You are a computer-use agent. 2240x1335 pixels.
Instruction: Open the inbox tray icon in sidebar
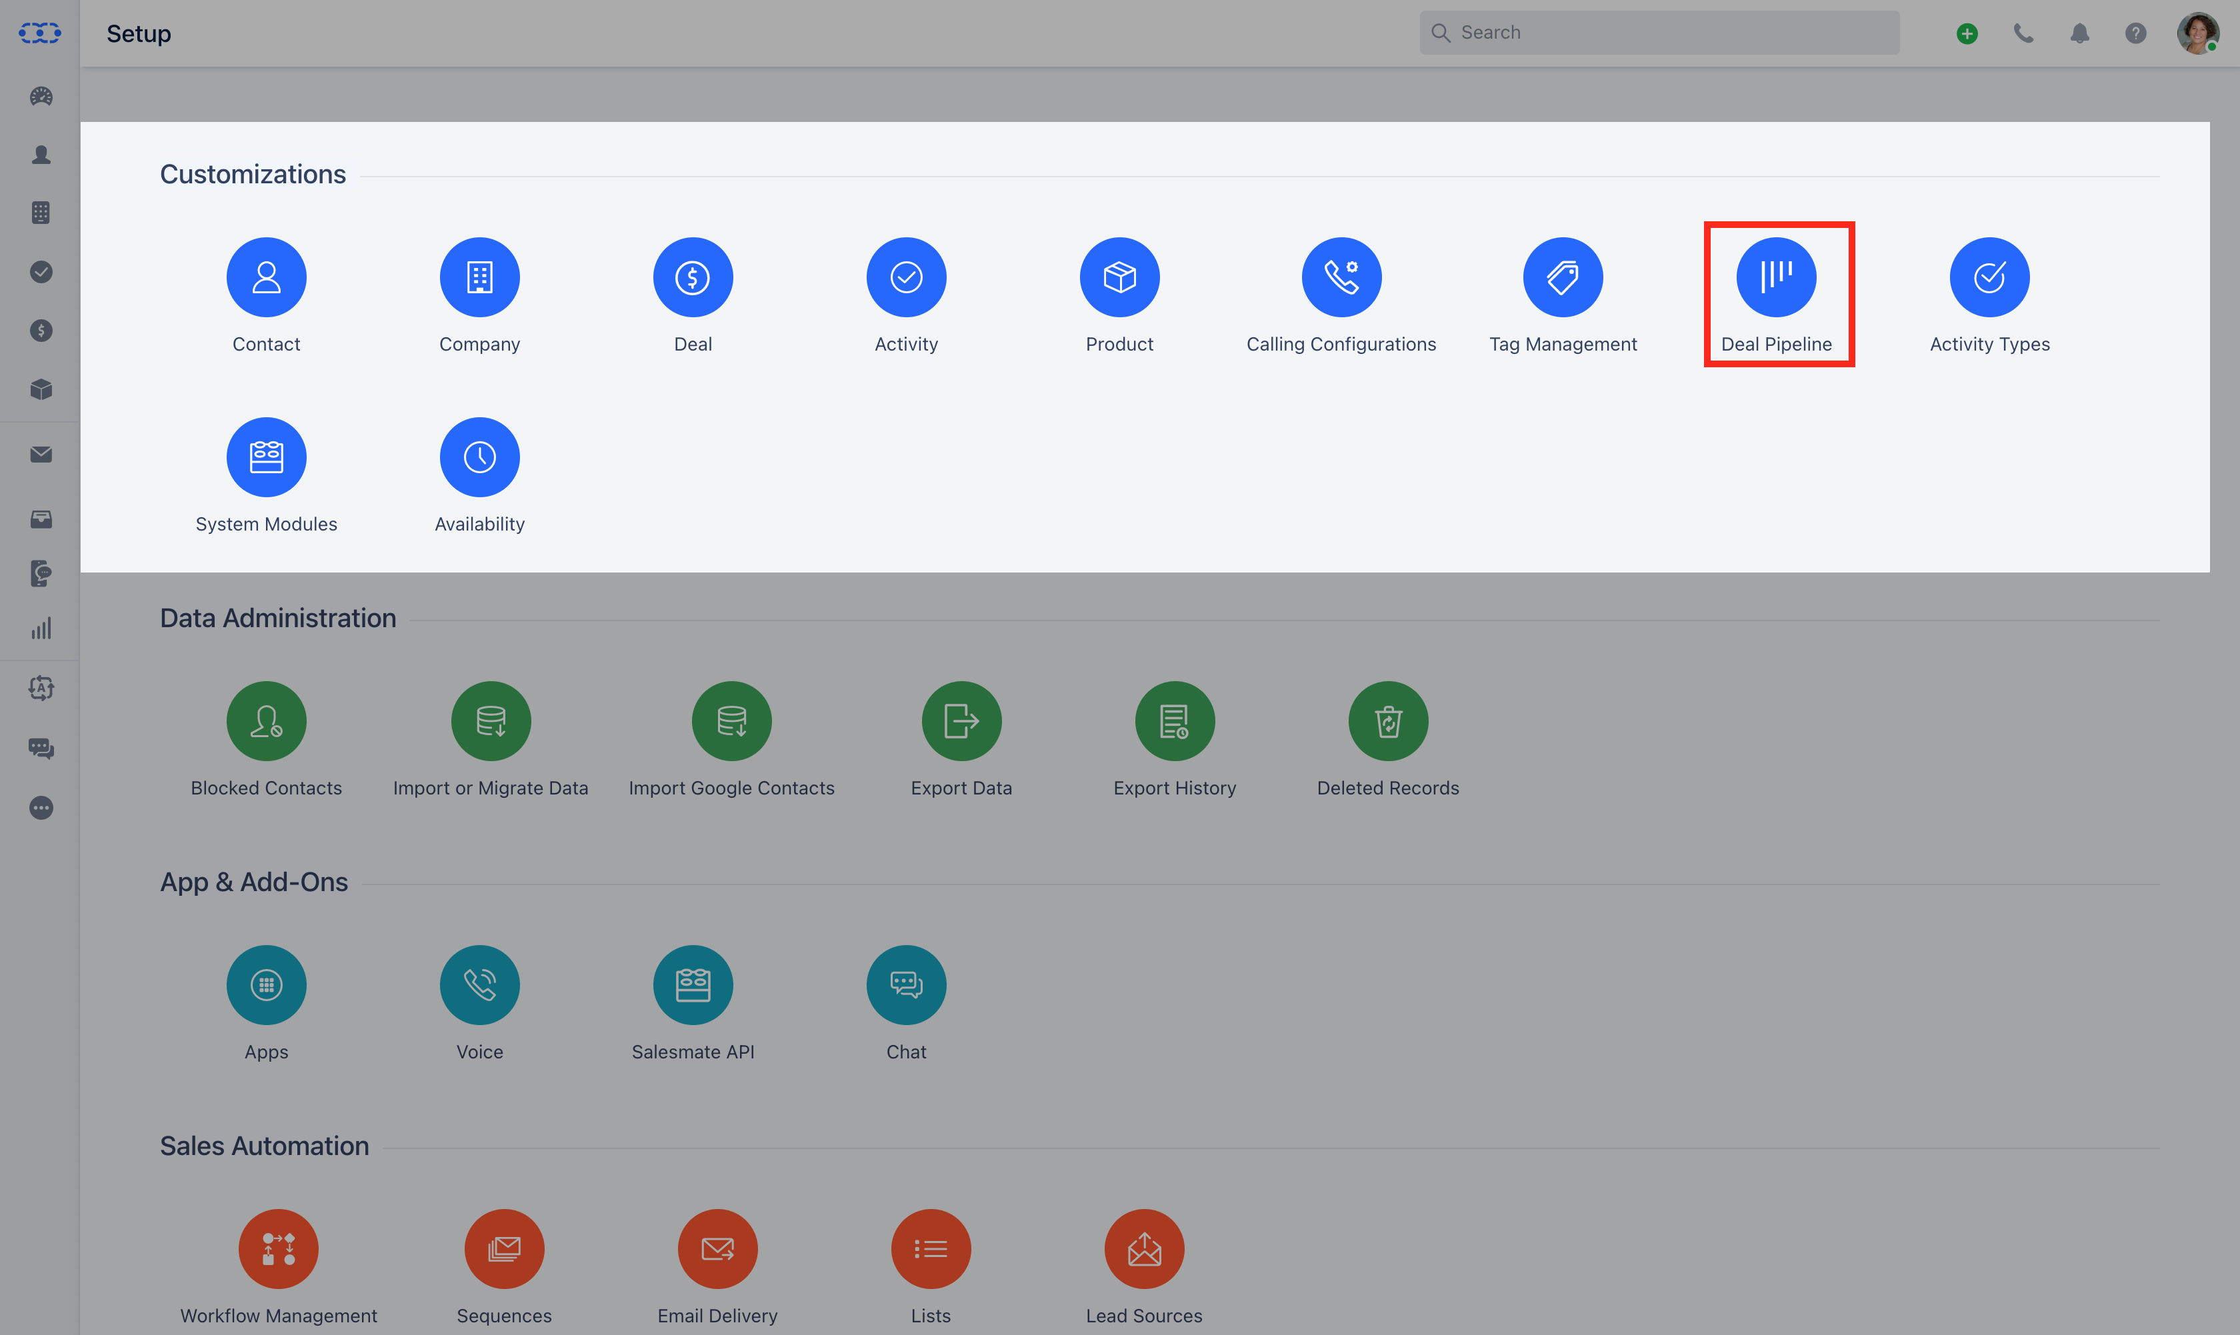[x=41, y=519]
